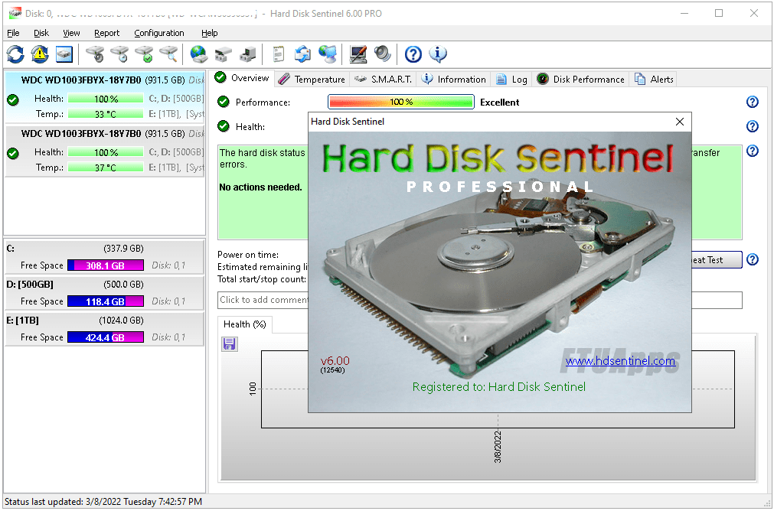Switch to the Disk Performance tab

(x=580, y=80)
